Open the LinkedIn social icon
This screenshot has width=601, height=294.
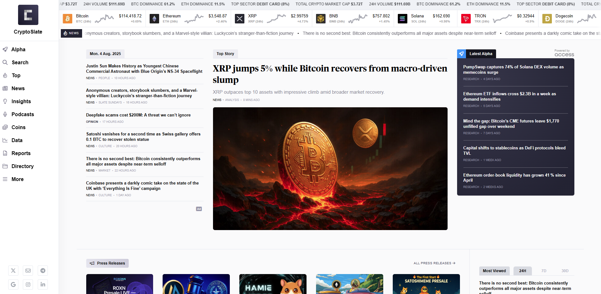(43, 285)
